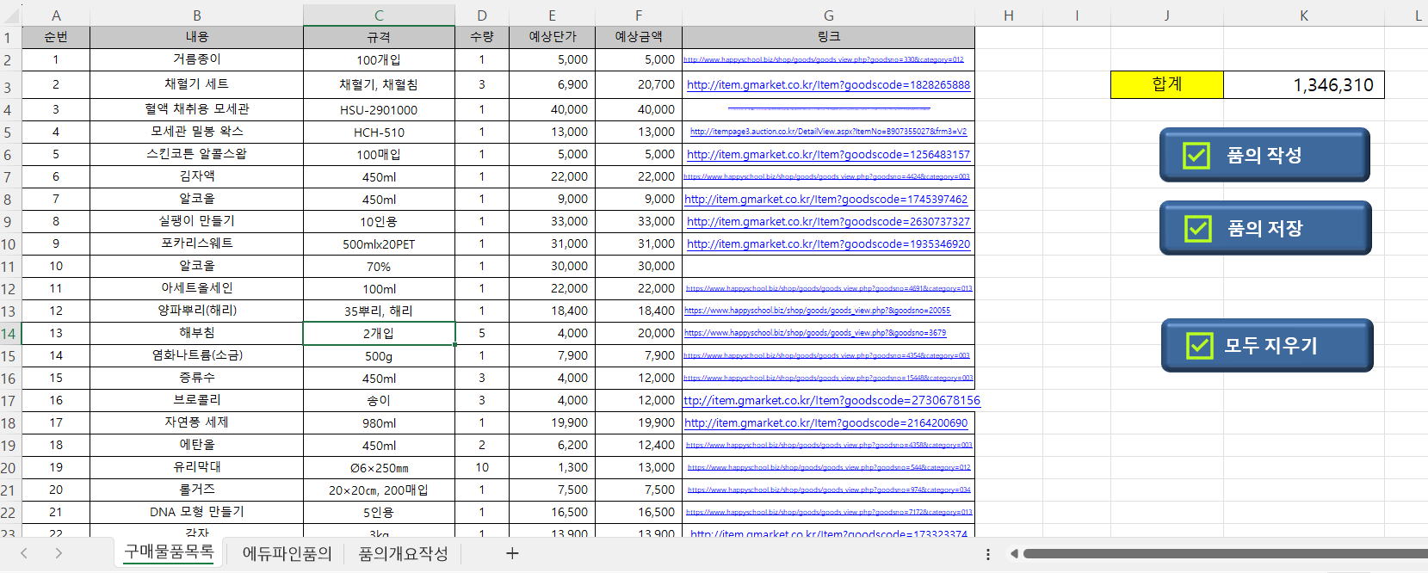This screenshot has height=573, width=1428.
Task: Click the horizontal scrollbar's left arrow
Action: (1014, 554)
